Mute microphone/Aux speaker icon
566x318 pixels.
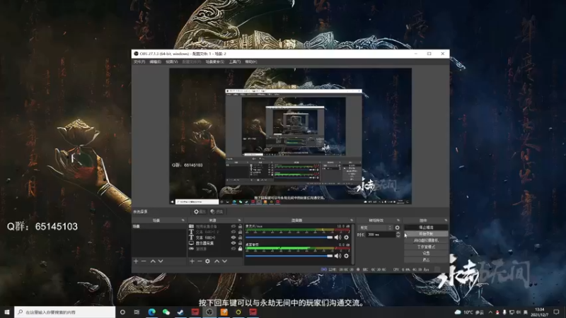(x=337, y=237)
